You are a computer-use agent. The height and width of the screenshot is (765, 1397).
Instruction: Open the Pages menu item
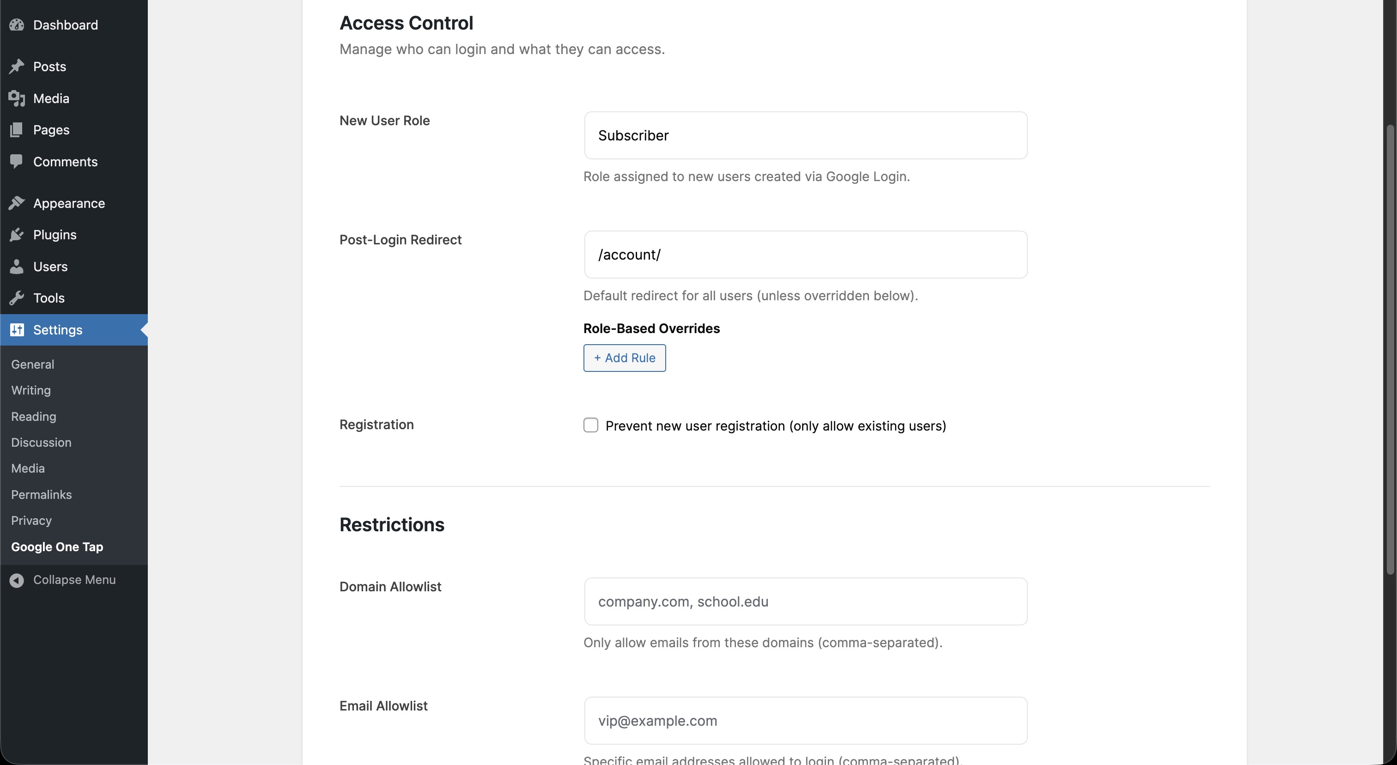[x=51, y=129]
